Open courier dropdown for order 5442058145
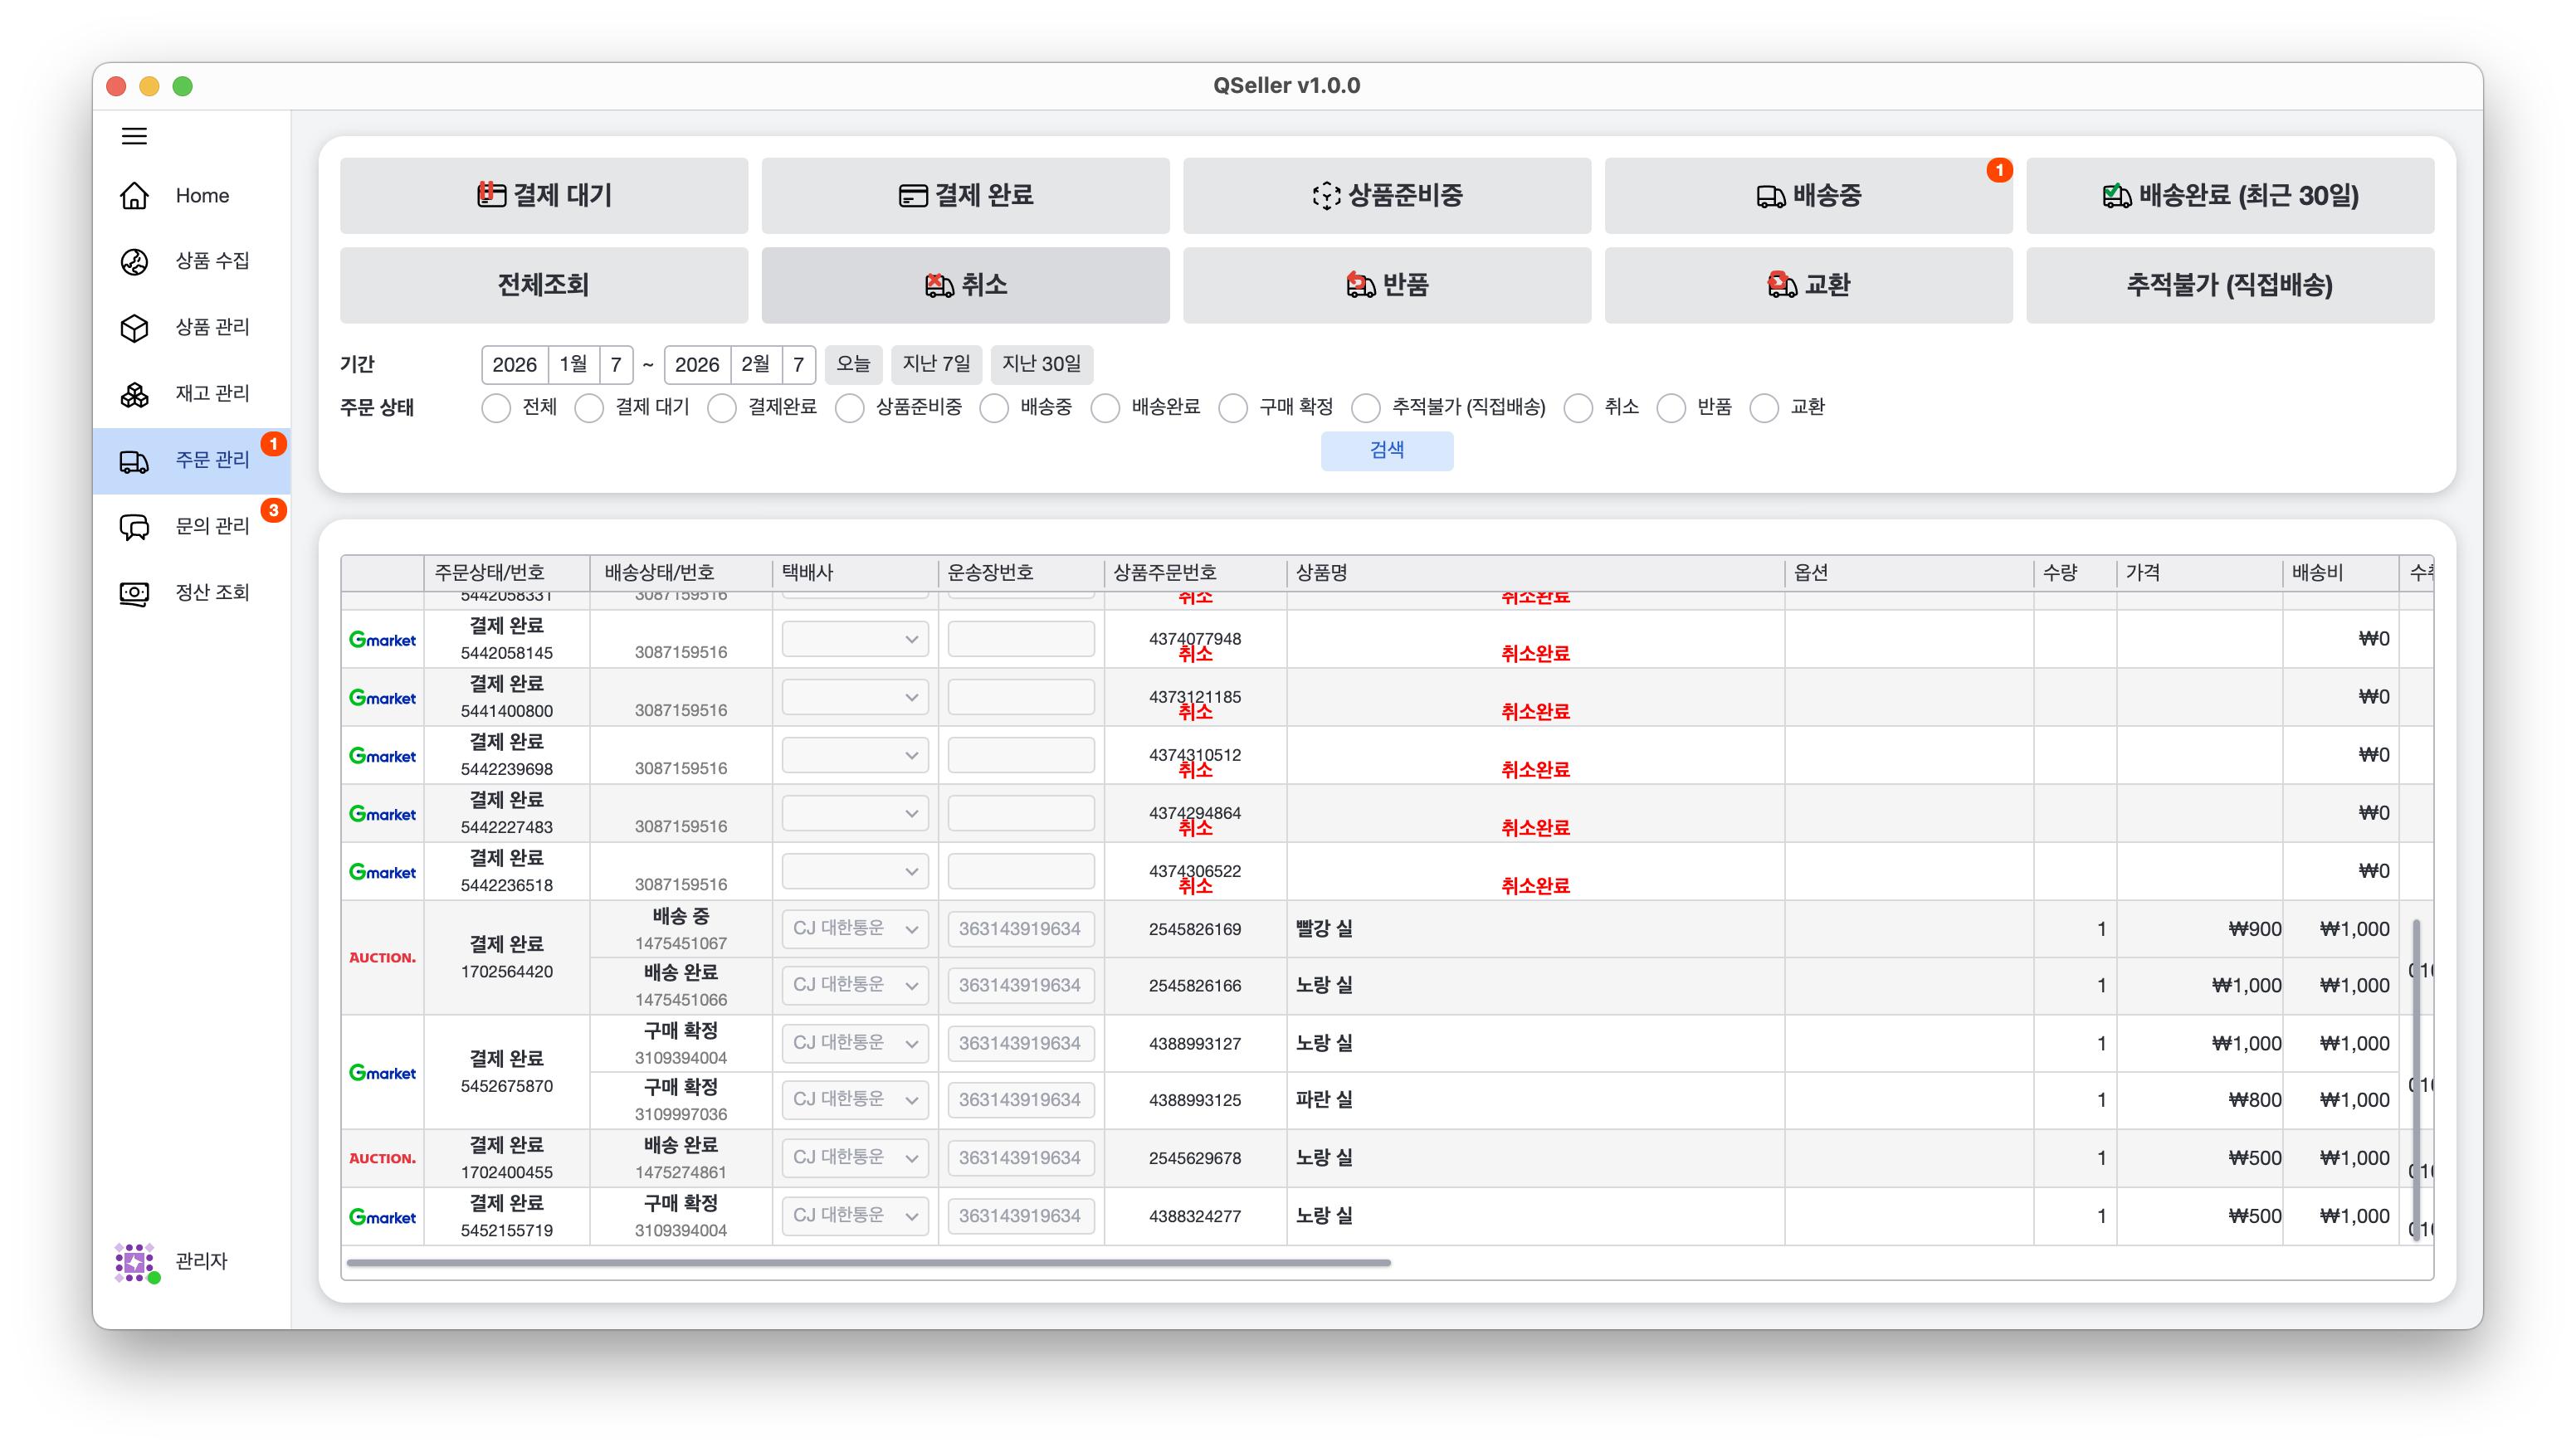2576x1452 pixels. (x=855, y=639)
